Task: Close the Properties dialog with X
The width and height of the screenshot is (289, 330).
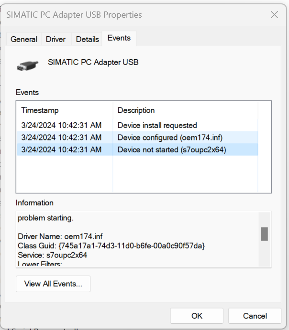Action: (x=274, y=15)
